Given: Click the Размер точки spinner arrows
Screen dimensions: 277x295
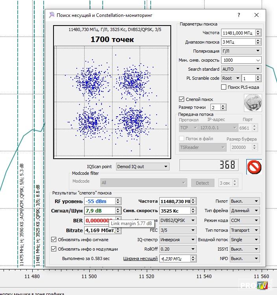Looking at the screenshot, I should click(x=223, y=107).
